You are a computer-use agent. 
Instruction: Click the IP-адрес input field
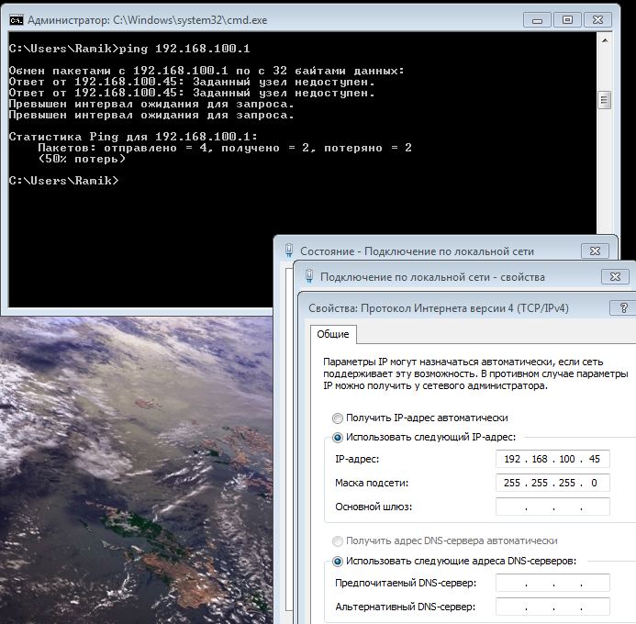tap(552, 459)
